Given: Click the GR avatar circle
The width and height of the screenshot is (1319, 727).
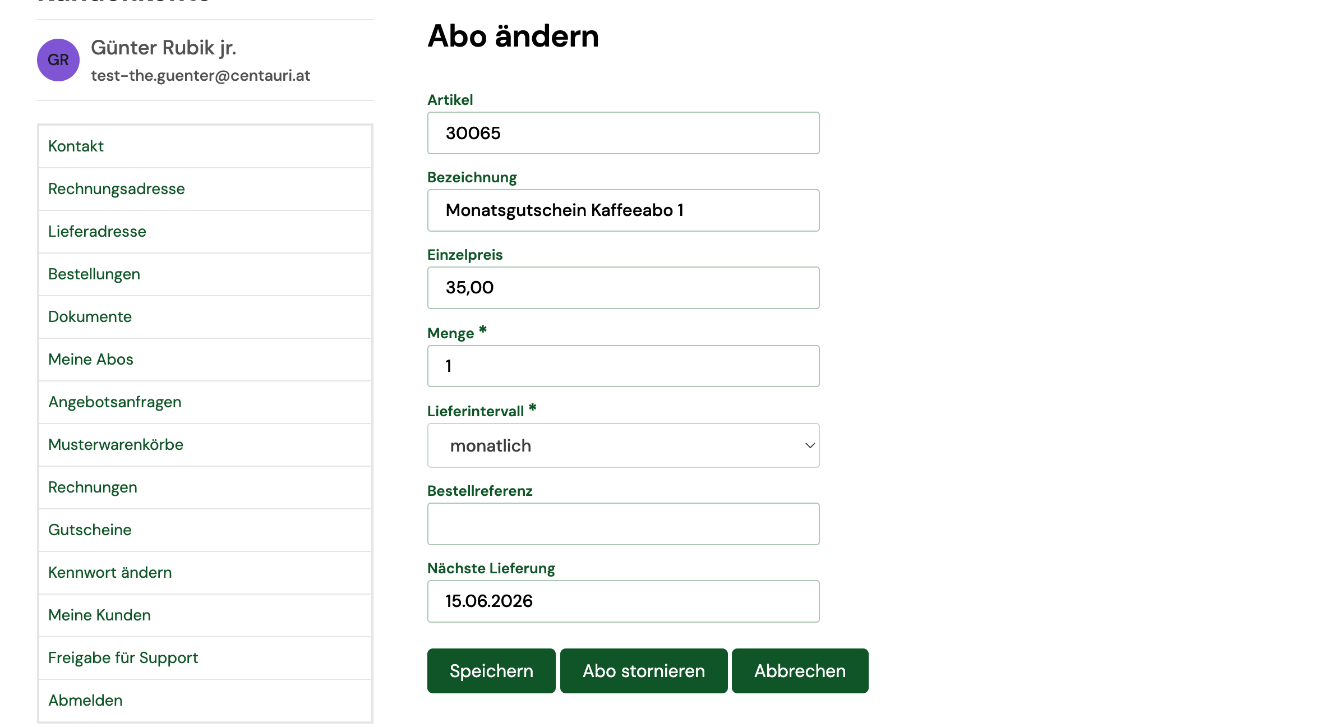Looking at the screenshot, I should point(58,60).
